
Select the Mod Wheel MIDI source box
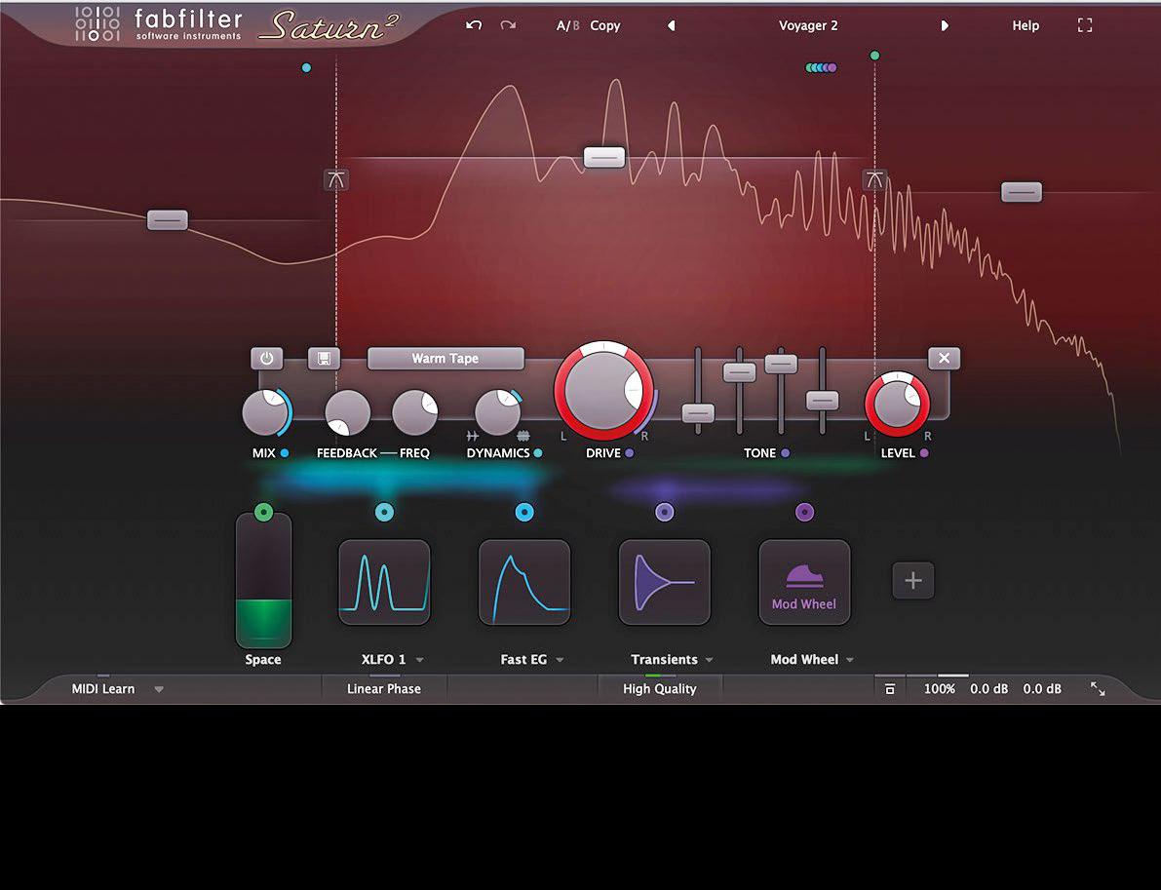pos(804,583)
